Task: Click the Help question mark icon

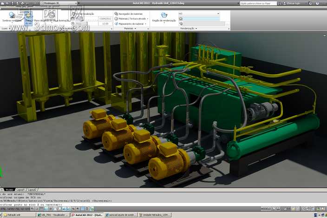Action: tap(317, 3)
